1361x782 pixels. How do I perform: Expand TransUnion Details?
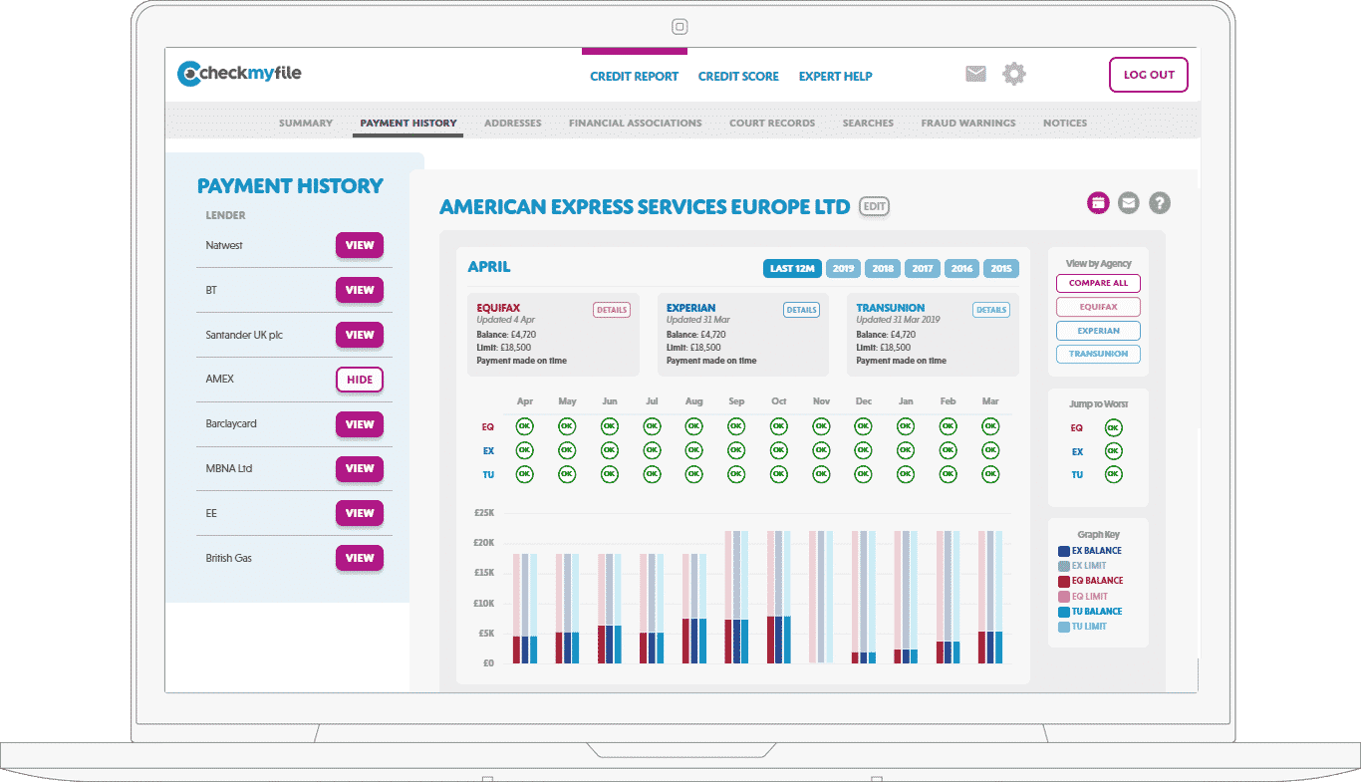point(991,310)
